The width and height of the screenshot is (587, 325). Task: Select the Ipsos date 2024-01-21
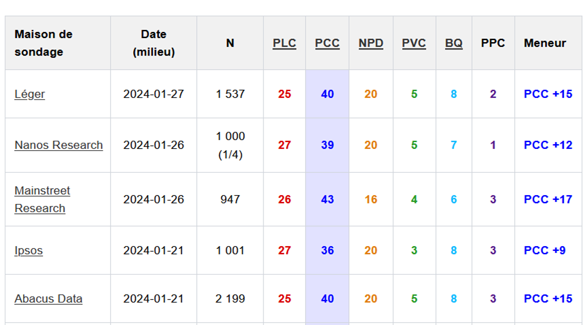(154, 250)
